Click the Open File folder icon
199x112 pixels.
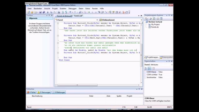tap(32, 12)
